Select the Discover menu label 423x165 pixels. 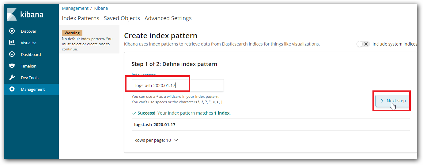pyautogui.click(x=28, y=31)
